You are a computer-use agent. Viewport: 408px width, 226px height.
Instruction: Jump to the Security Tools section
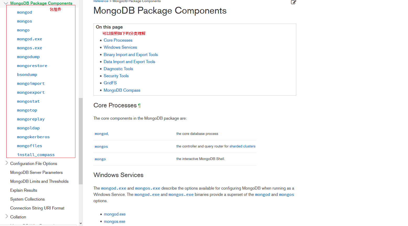tap(116, 76)
